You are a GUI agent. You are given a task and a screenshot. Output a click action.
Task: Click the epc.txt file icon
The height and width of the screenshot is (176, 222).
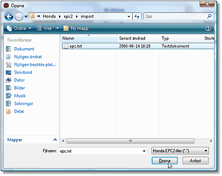[x=66, y=46]
